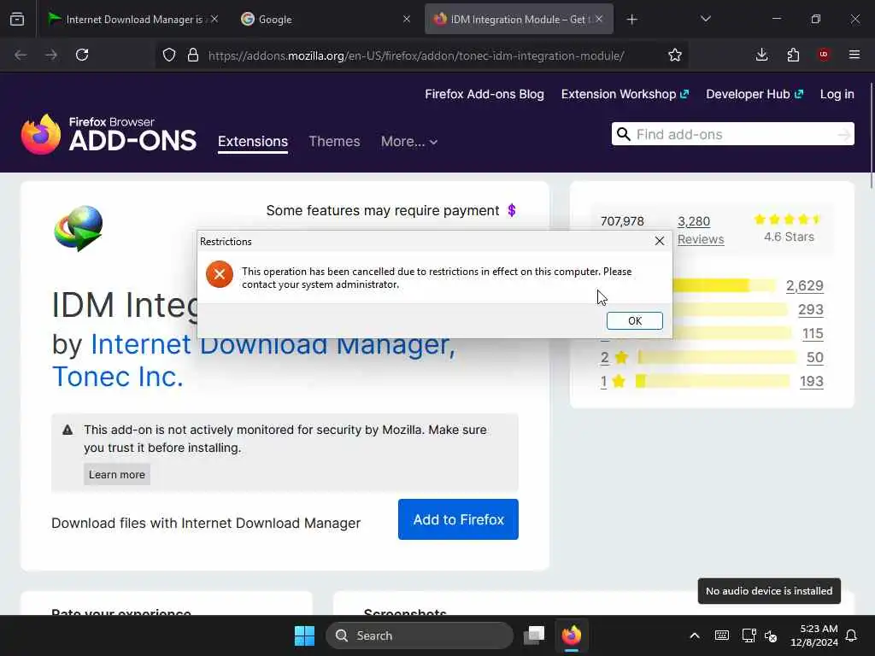
Task: Open the list all tabs dropdown
Action: [x=705, y=19]
